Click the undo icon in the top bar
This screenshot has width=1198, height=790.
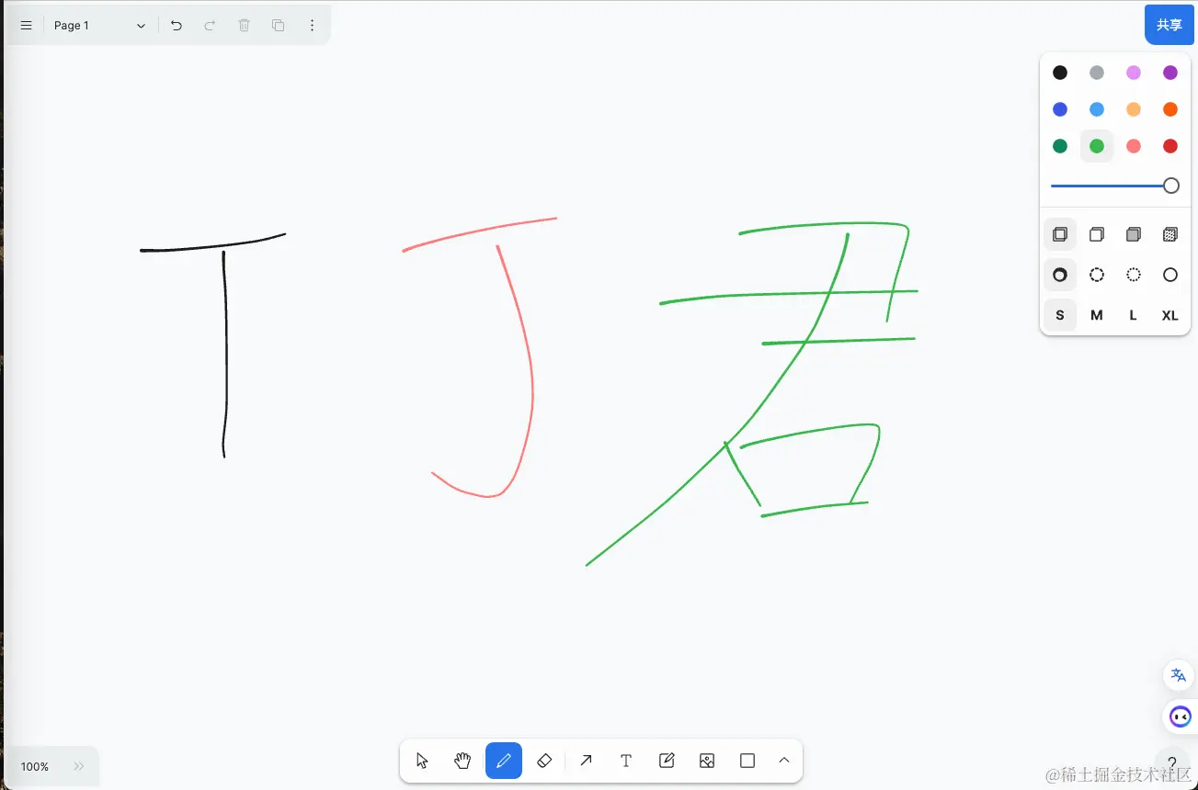click(177, 25)
